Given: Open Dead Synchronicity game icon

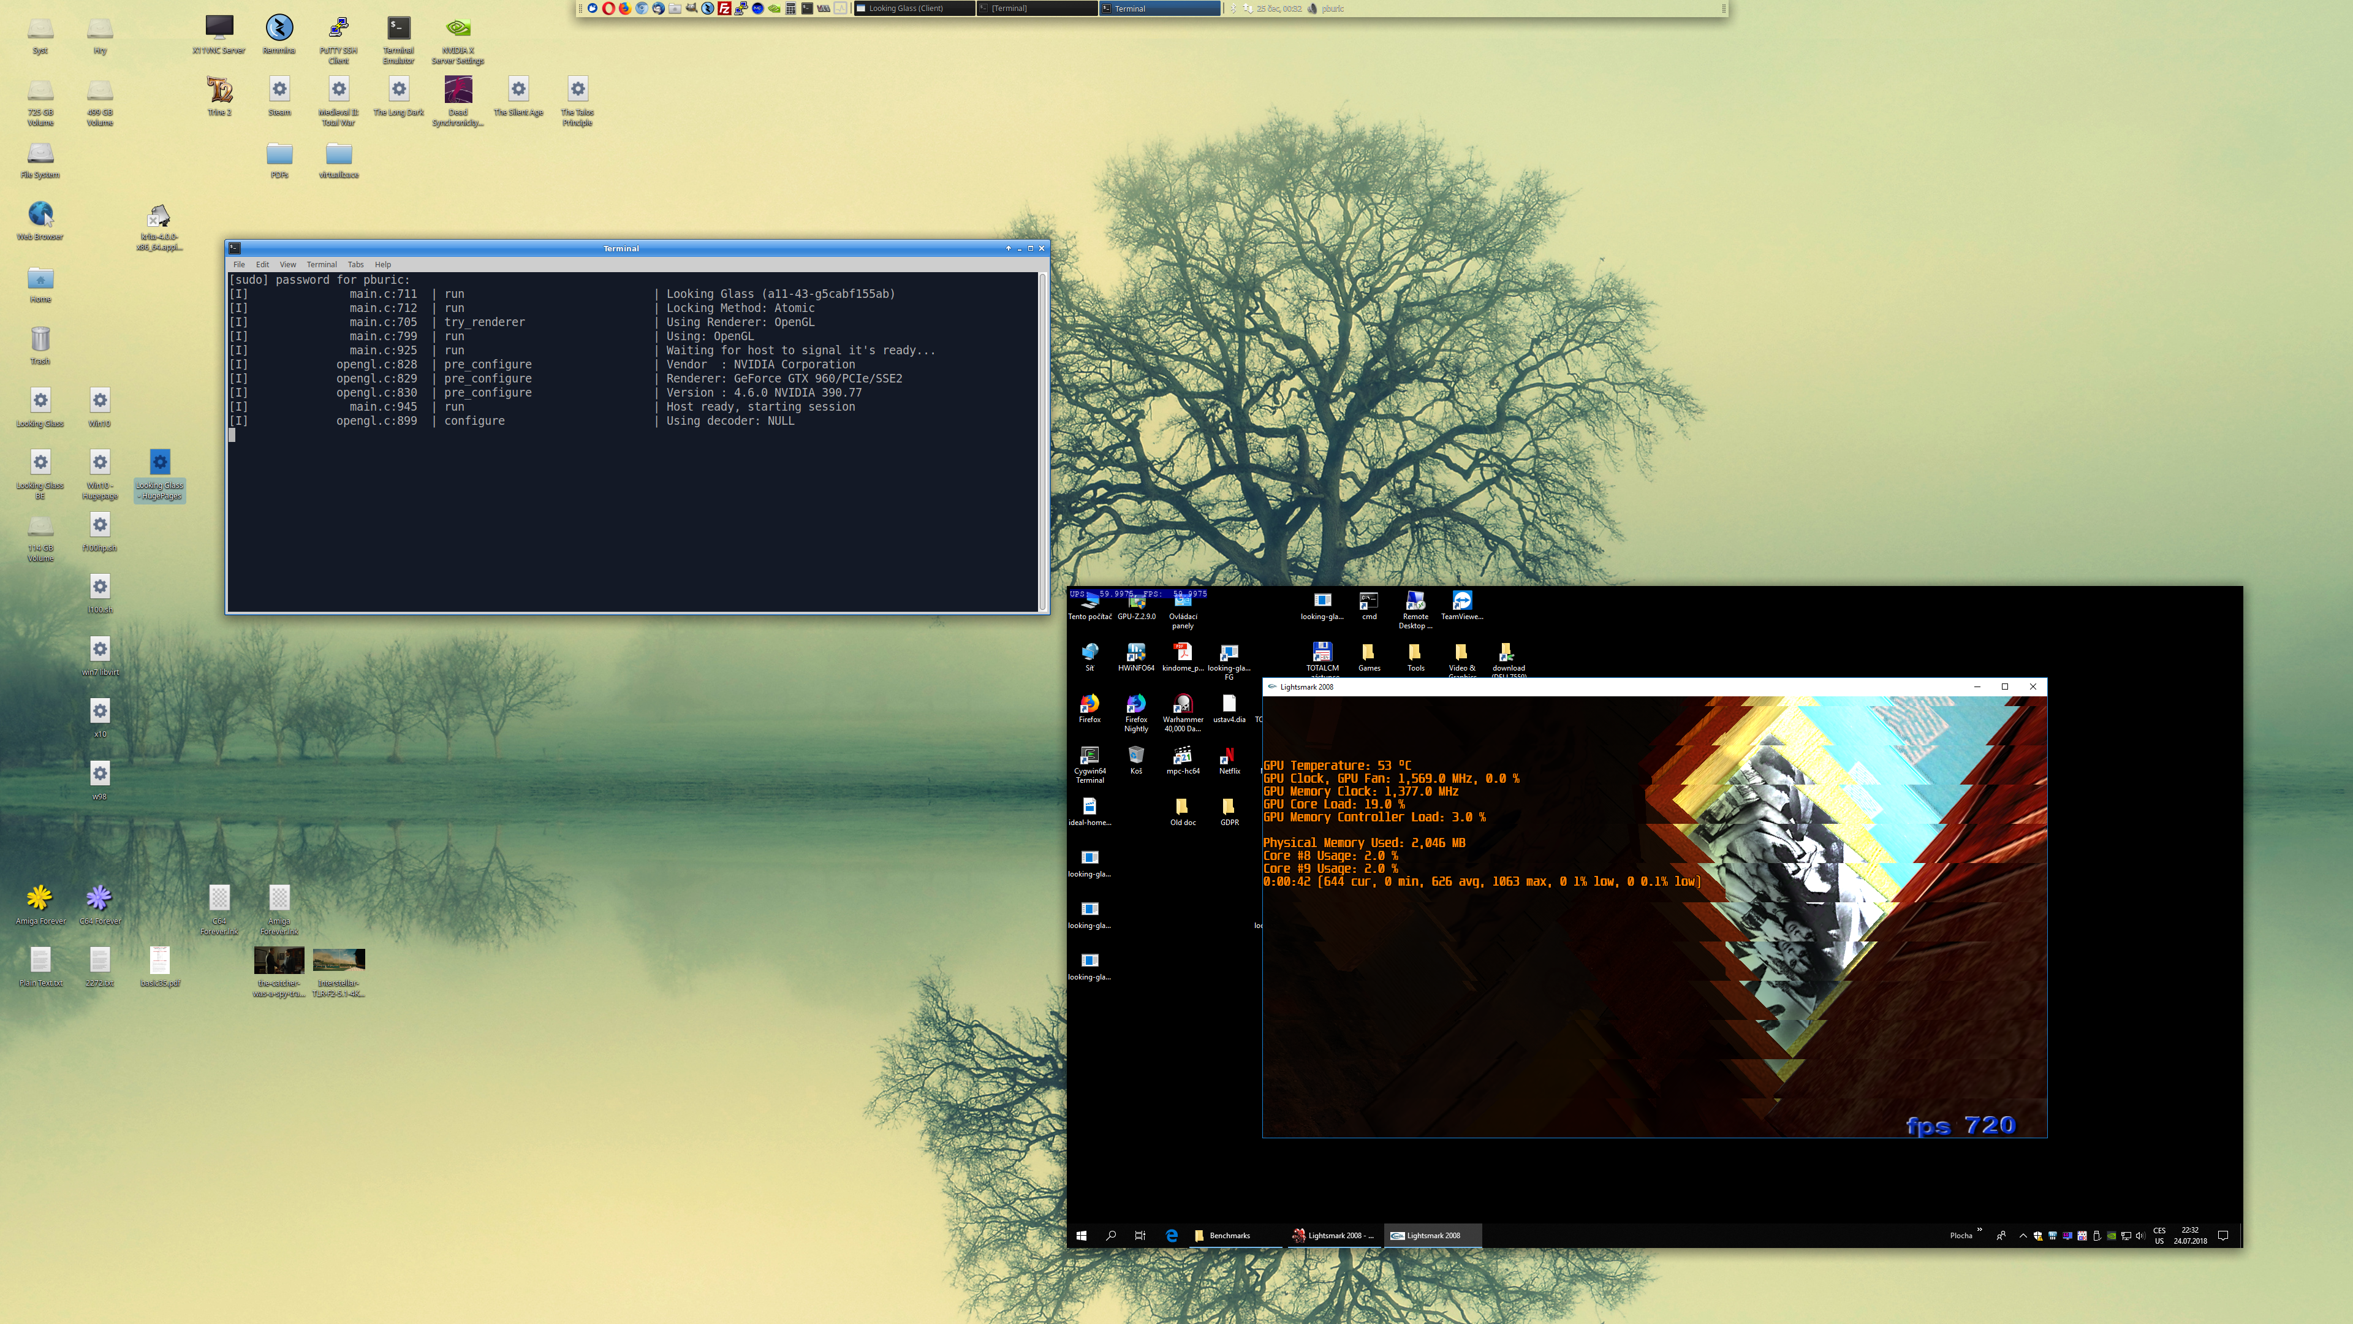Looking at the screenshot, I should 458,101.
